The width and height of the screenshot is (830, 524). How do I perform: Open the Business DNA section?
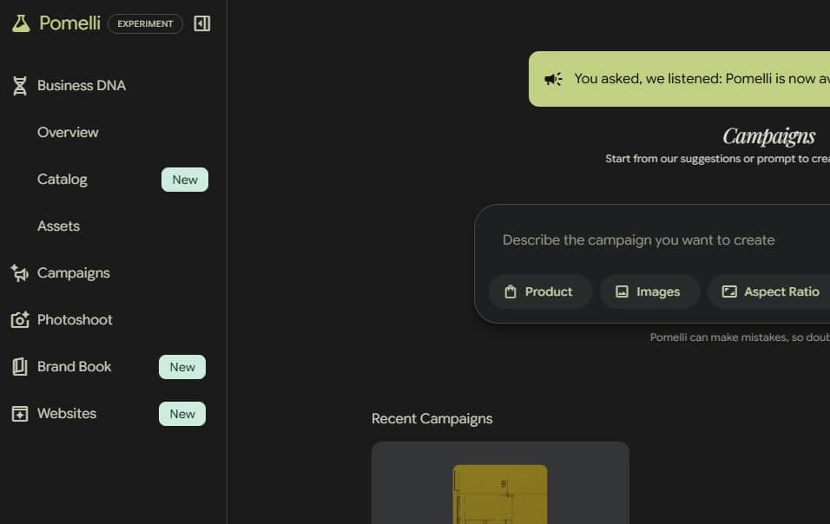point(82,86)
